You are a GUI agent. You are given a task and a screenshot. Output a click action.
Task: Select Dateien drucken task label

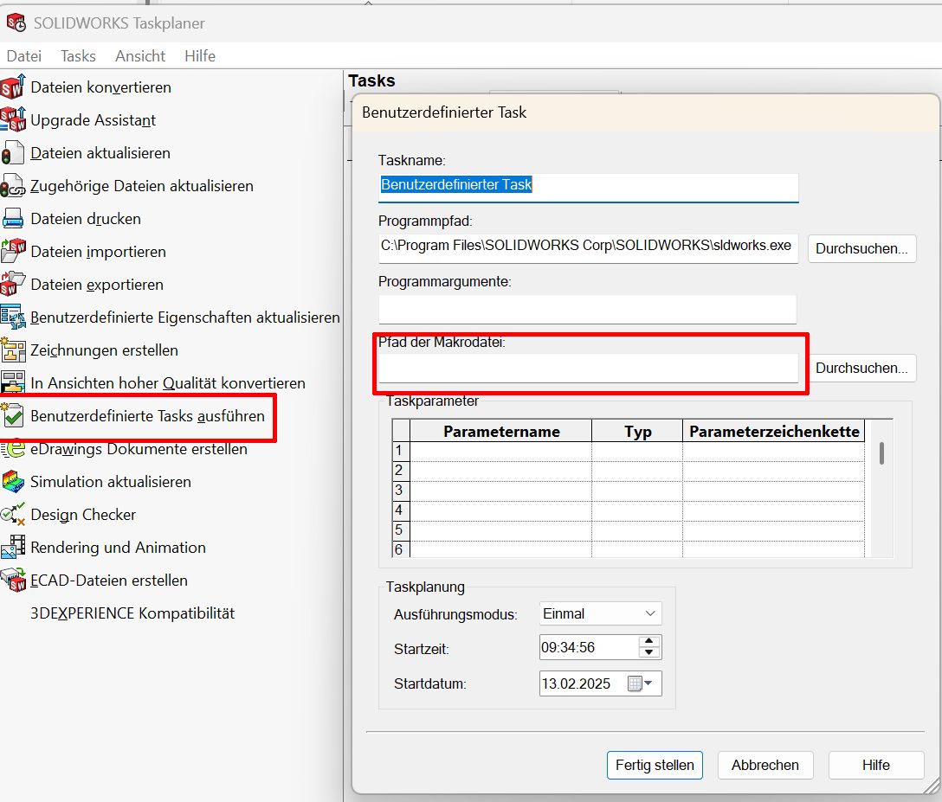86,219
